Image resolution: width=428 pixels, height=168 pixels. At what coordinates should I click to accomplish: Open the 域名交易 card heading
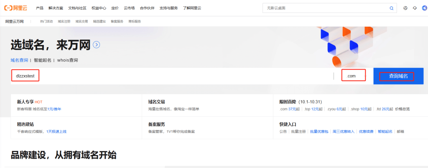click(156, 102)
